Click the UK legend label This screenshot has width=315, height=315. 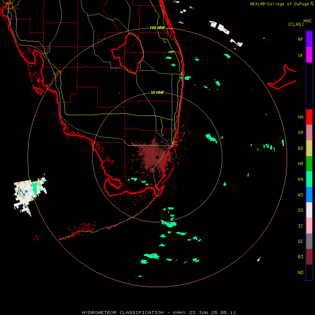pos(300,55)
